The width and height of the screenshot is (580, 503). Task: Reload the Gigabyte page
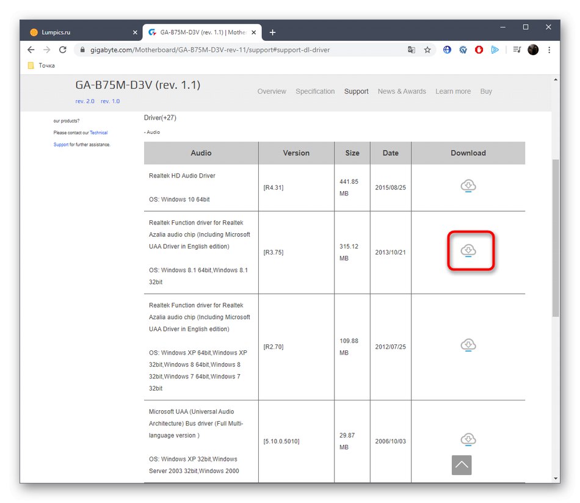tap(63, 49)
